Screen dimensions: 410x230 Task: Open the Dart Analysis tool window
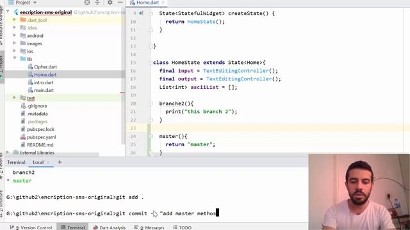tap(110, 227)
